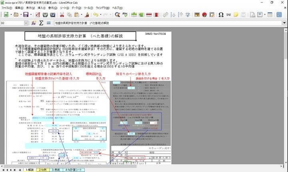This screenshot has width=288, height=172.
Task: Open the New document dropdown arrow
Action: pos(11,14)
